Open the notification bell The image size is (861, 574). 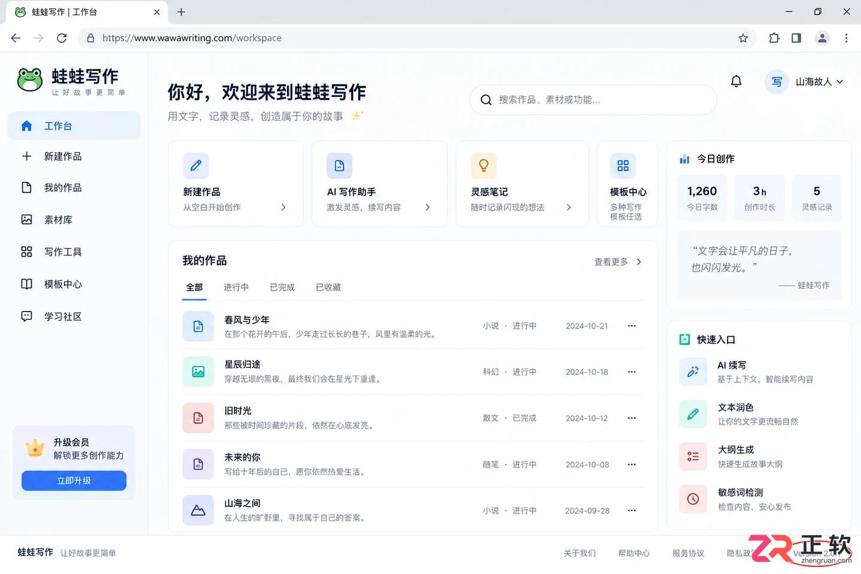[736, 81]
